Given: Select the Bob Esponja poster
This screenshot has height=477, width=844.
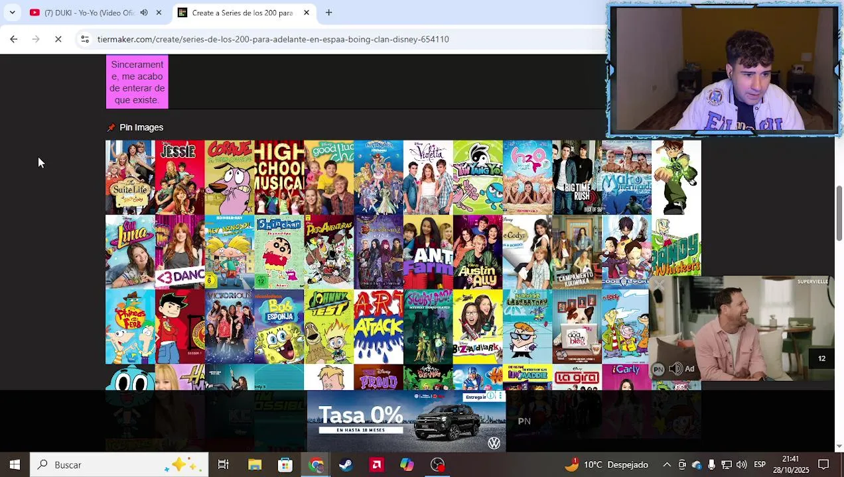Looking at the screenshot, I should coord(279,327).
